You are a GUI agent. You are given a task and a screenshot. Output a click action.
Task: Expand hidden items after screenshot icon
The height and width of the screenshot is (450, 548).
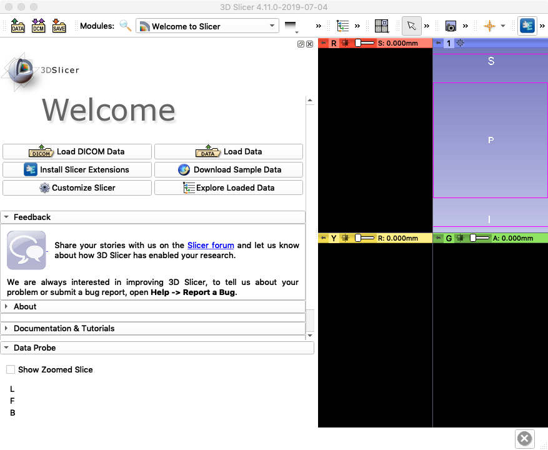click(465, 26)
